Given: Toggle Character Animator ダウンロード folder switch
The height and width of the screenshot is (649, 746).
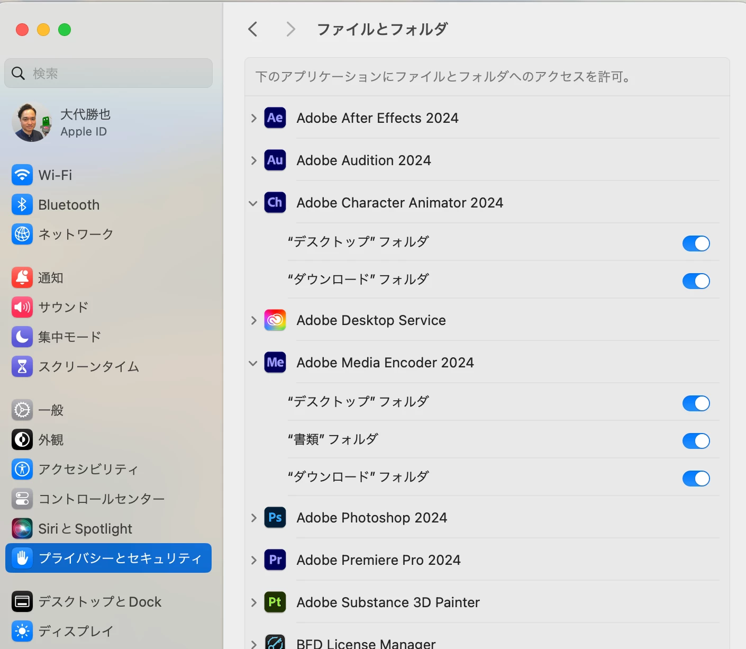Looking at the screenshot, I should pyautogui.click(x=696, y=281).
